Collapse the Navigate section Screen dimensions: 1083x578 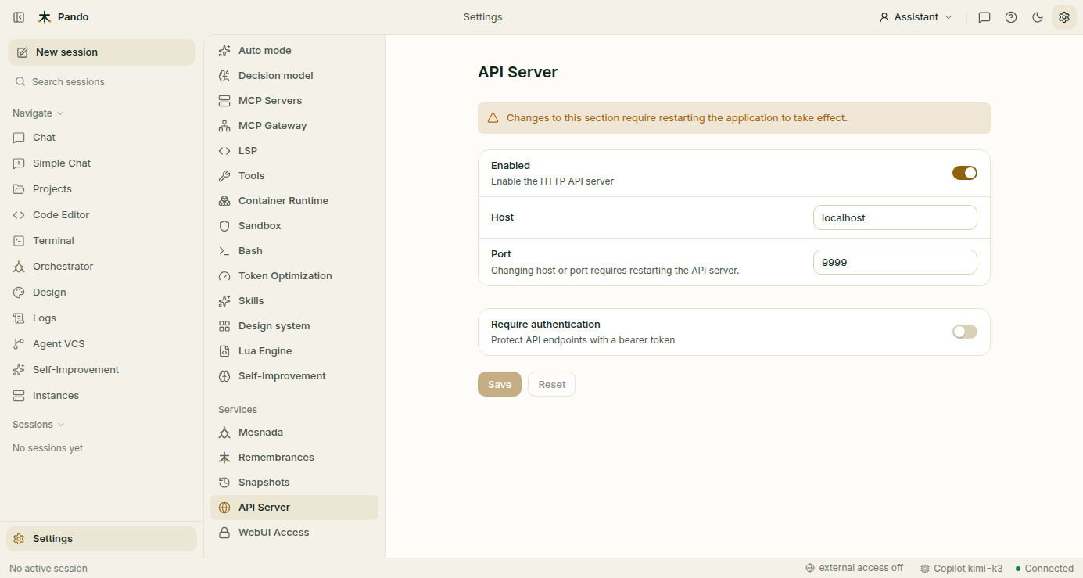(x=38, y=113)
